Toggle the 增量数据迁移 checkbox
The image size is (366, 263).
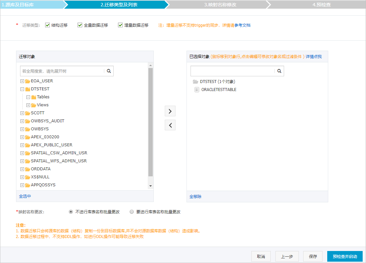pos(120,25)
